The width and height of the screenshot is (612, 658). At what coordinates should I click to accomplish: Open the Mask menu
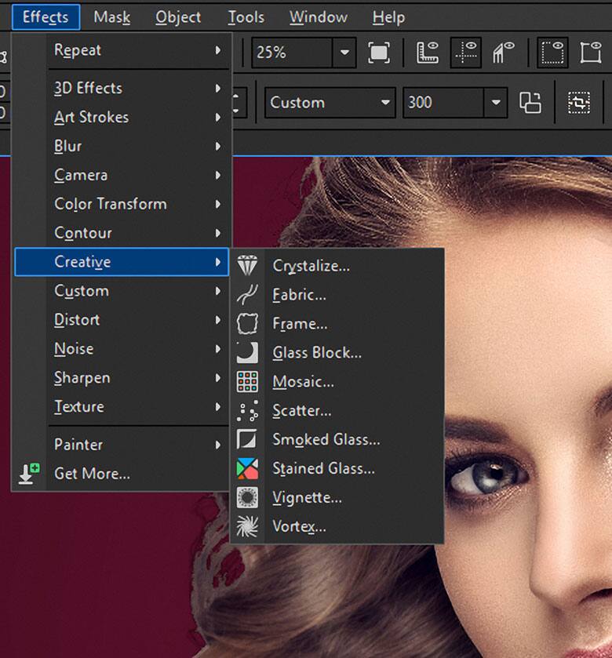click(x=111, y=17)
